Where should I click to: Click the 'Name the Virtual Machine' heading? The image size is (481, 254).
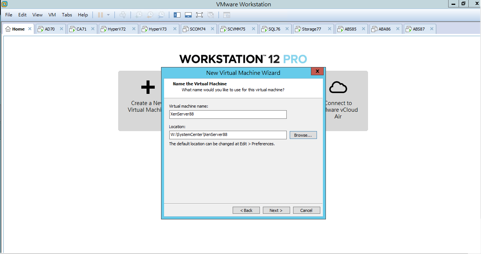click(x=200, y=84)
